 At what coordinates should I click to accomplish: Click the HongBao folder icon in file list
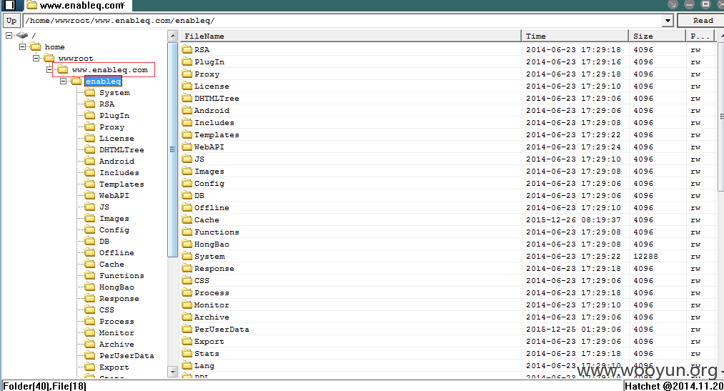(x=187, y=244)
